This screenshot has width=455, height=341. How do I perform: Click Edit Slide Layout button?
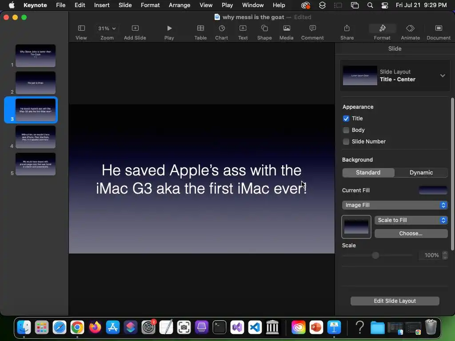pos(395,301)
